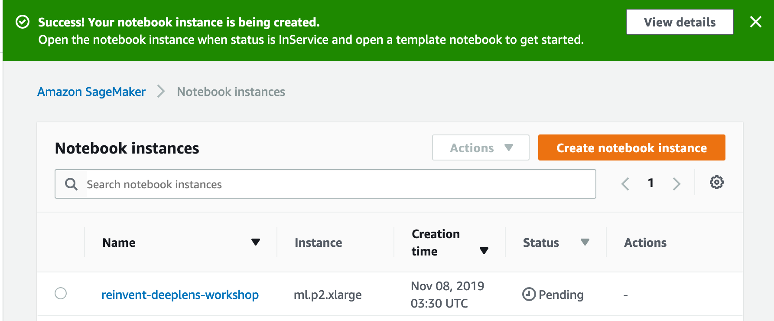Go to previous page arrow
Image resolution: width=774 pixels, height=321 pixels.
point(625,183)
